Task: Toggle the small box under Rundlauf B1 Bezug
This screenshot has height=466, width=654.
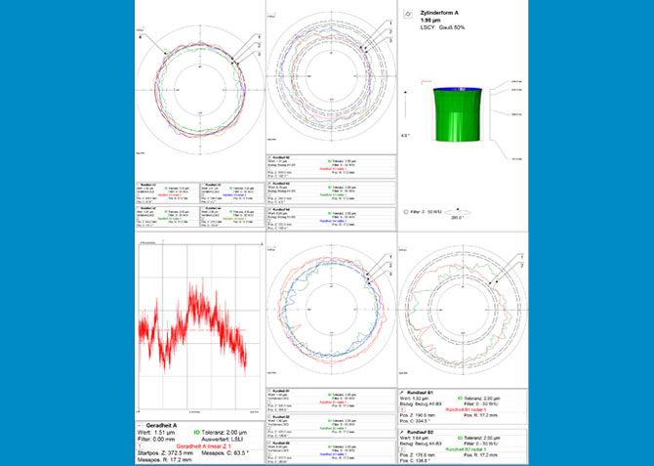Action: point(404,410)
